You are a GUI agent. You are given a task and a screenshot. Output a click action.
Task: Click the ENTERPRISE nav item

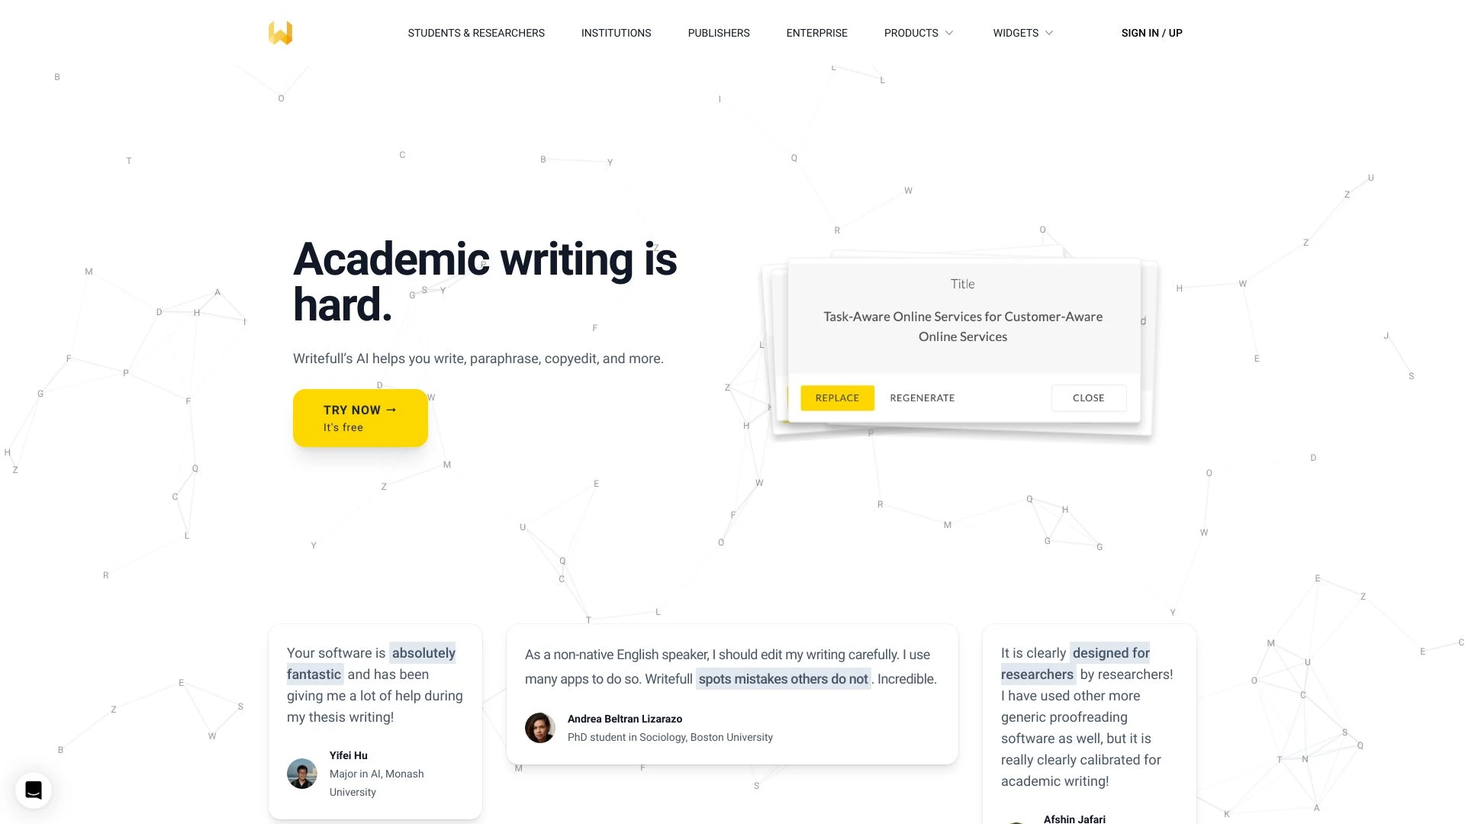pyautogui.click(x=816, y=32)
